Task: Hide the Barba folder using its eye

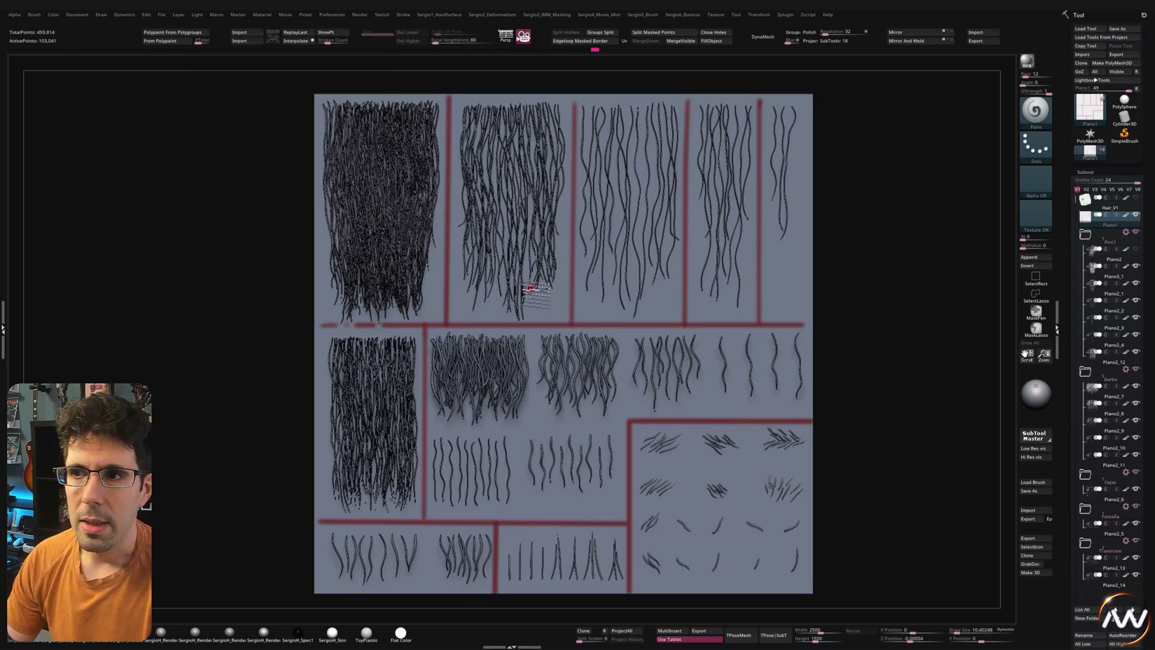Action: (1136, 369)
